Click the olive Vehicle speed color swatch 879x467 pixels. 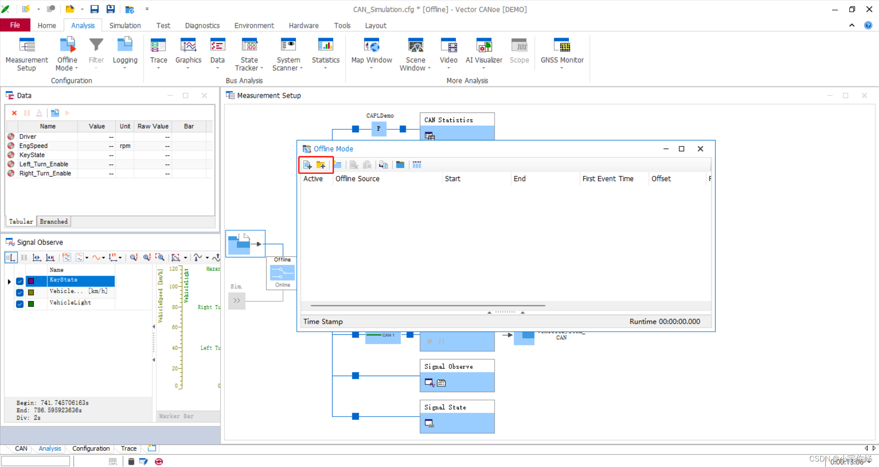31,292
